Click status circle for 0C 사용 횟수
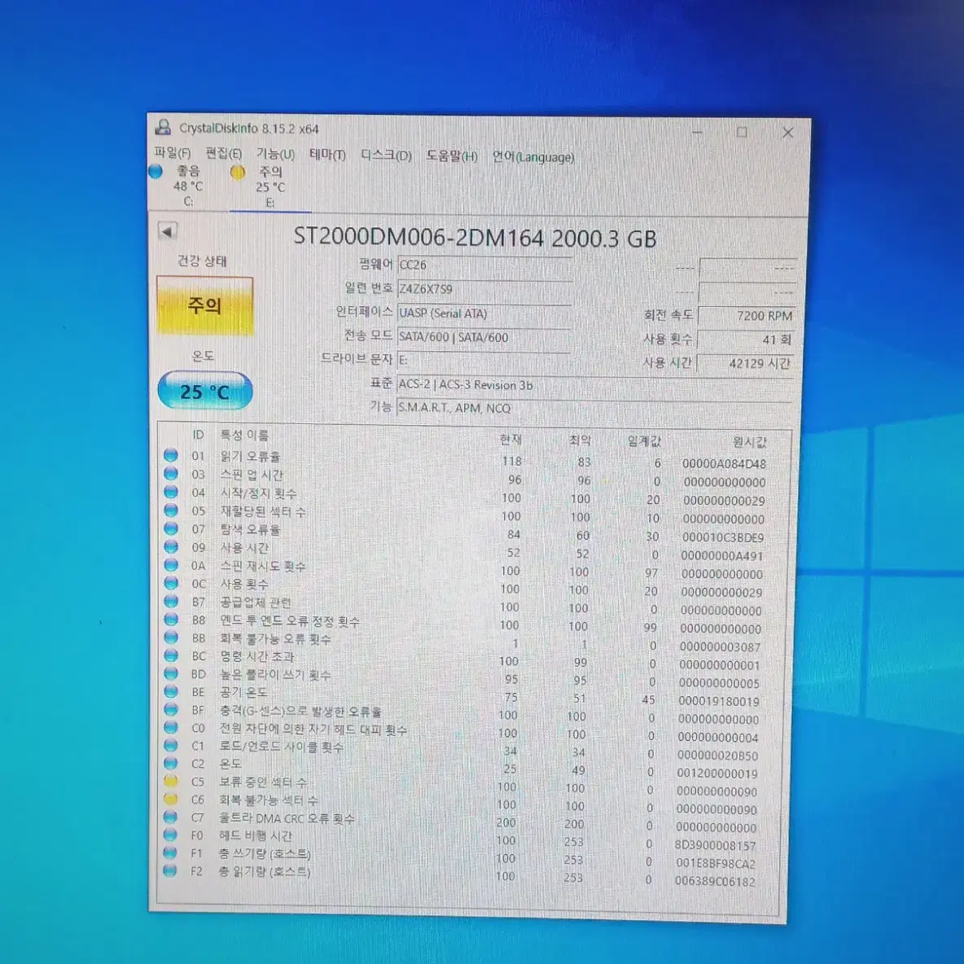The height and width of the screenshot is (964, 964). tap(171, 582)
